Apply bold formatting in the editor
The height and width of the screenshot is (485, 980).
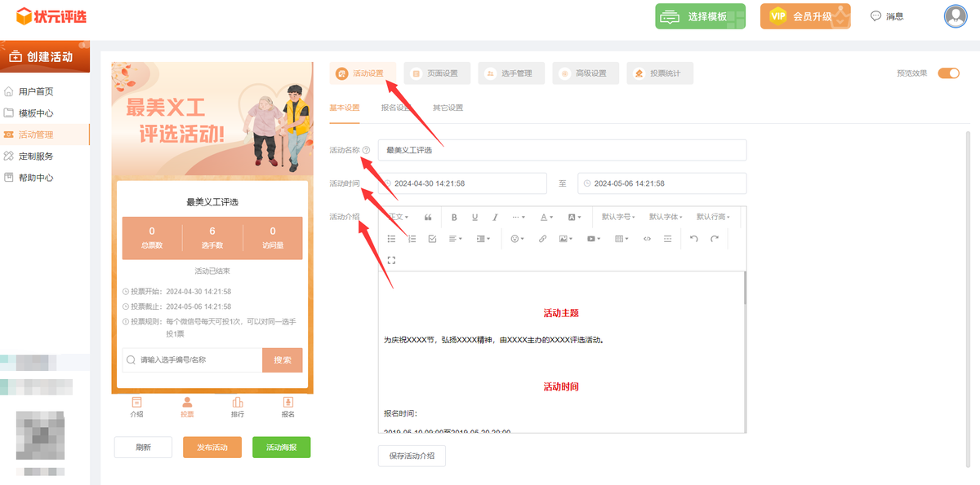tap(454, 218)
